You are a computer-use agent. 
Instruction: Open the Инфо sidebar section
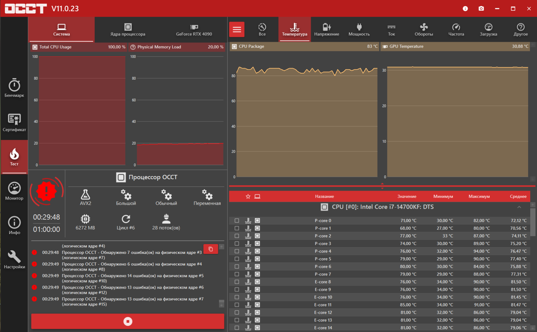point(14,225)
